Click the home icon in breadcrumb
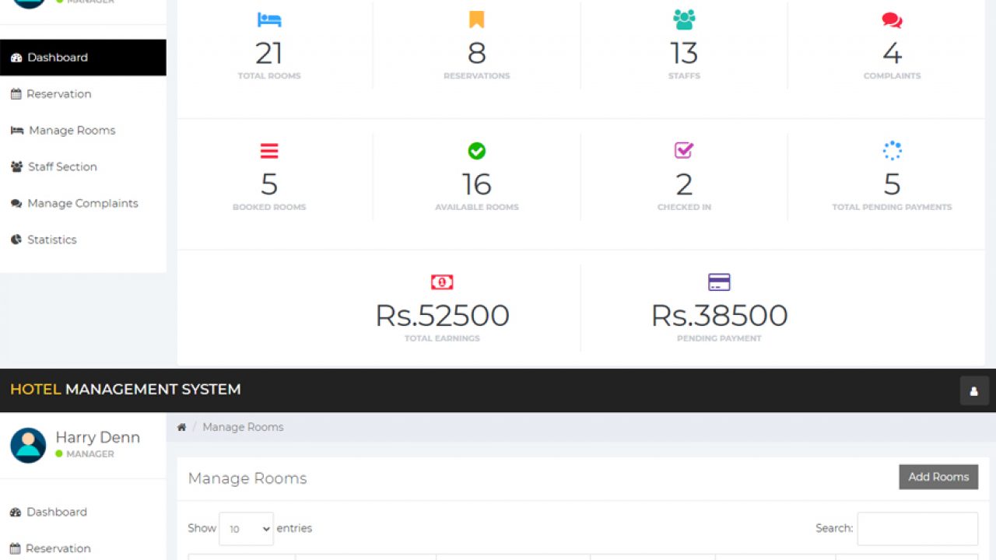 coord(181,427)
